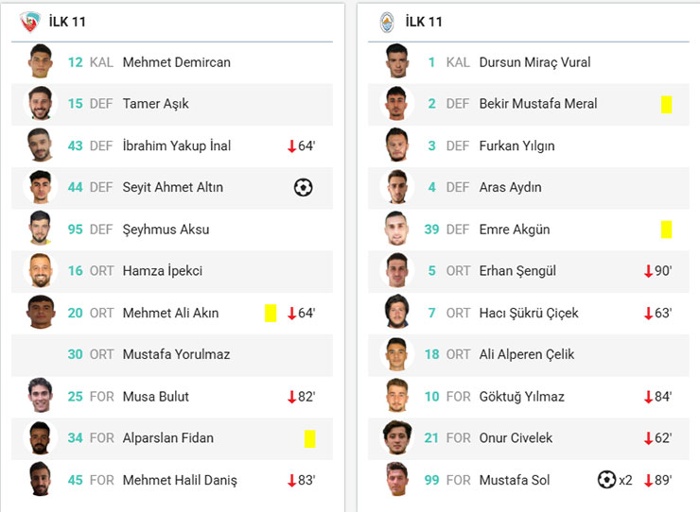Click İbrahim Yakup İnal's substitution arrow
The height and width of the screenshot is (512, 700).
[x=292, y=145]
